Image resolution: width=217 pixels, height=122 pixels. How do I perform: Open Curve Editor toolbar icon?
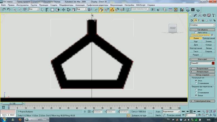(170, 9)
